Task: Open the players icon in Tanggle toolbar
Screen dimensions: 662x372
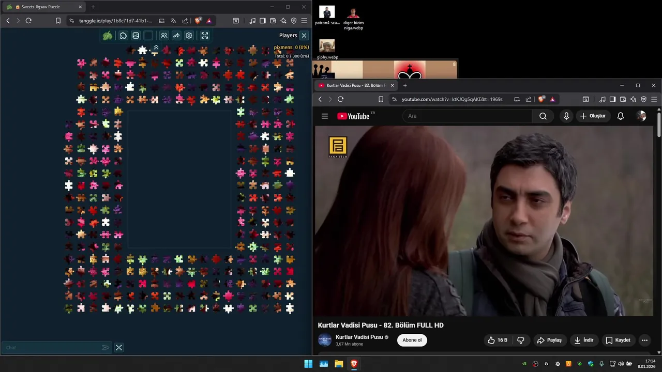Action: 164,36
